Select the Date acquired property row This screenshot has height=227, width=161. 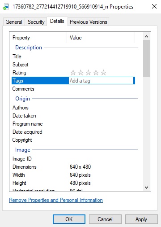(73, 132)
